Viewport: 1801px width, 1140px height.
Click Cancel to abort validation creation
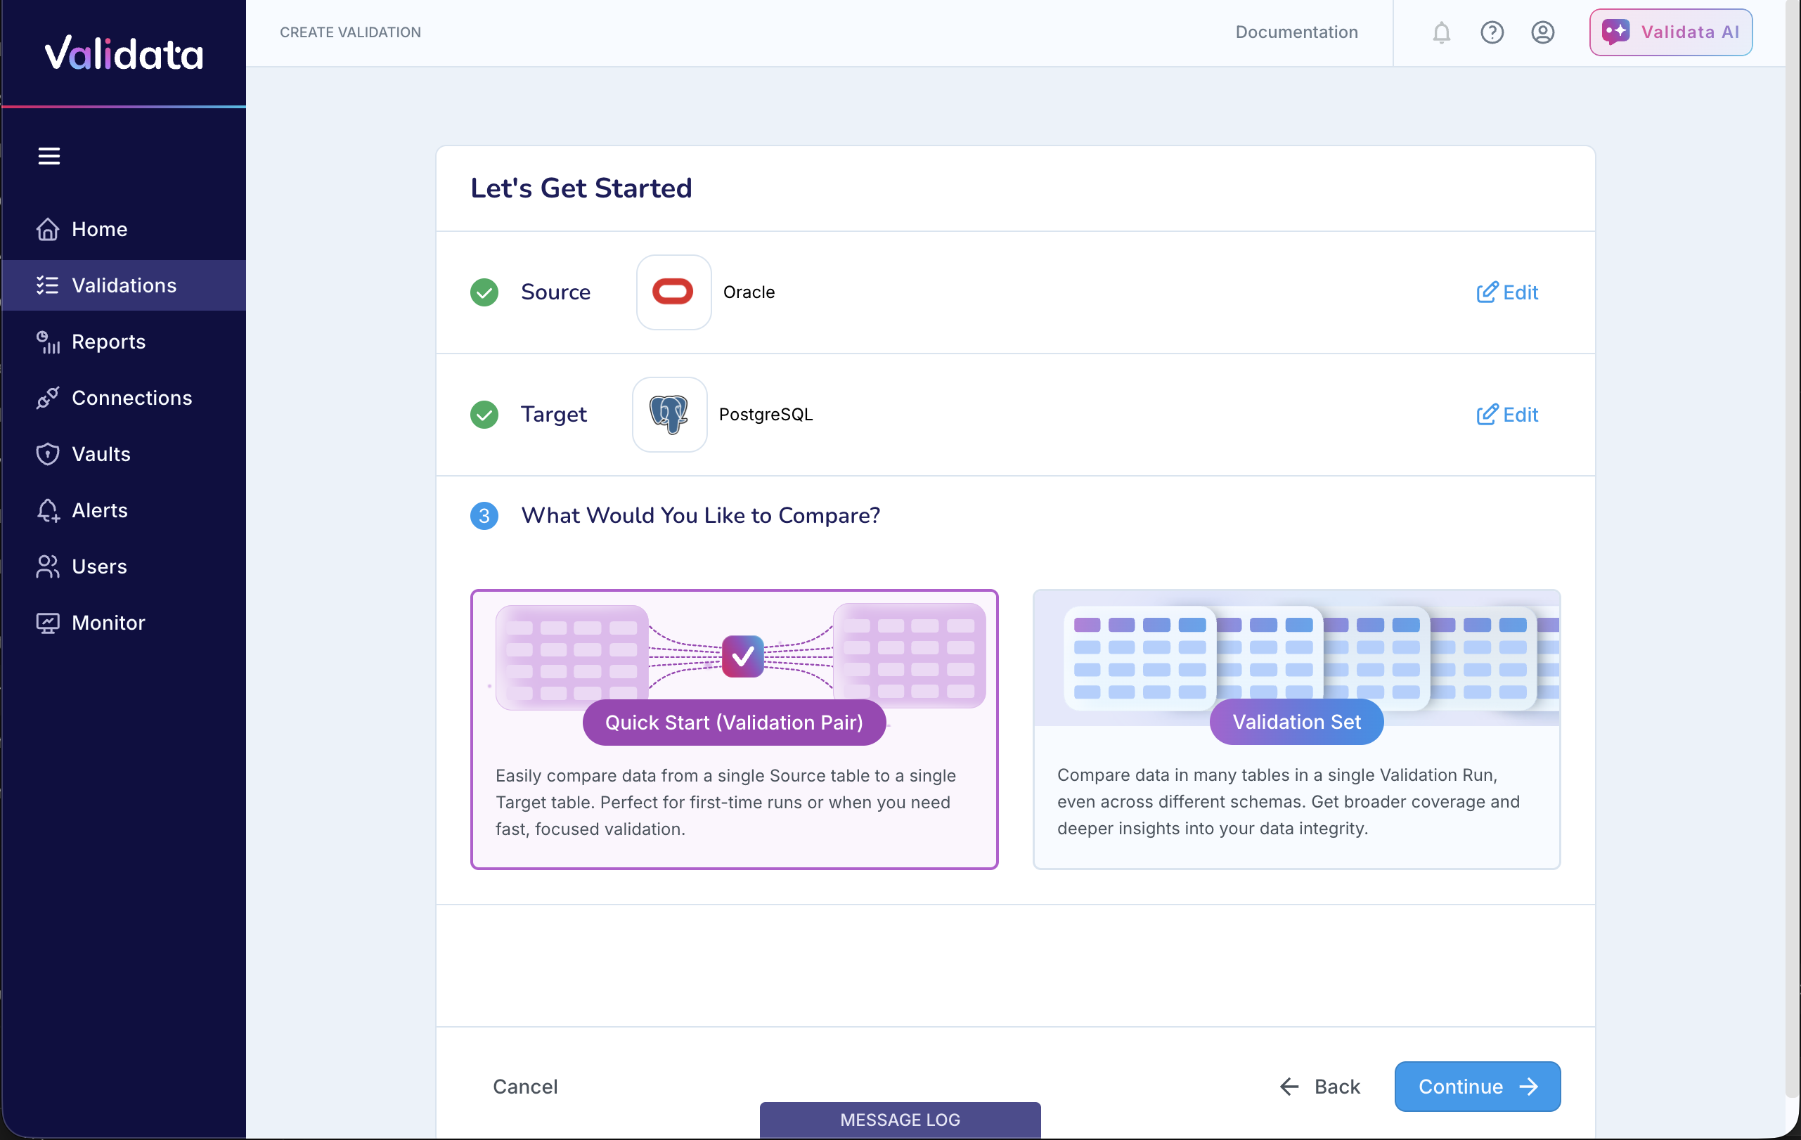coord(525,1086)
